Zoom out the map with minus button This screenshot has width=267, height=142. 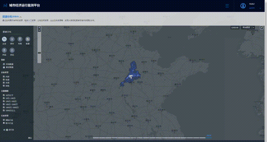pyautogui.click(x=39, y=31)
